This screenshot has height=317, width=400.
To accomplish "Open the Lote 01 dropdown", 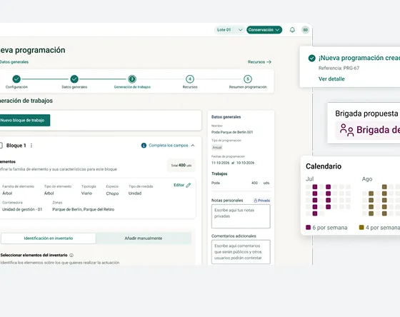I will [229, 30].
